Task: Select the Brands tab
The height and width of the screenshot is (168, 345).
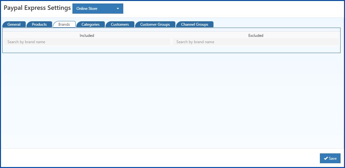Action: click(x=64, y=24)
